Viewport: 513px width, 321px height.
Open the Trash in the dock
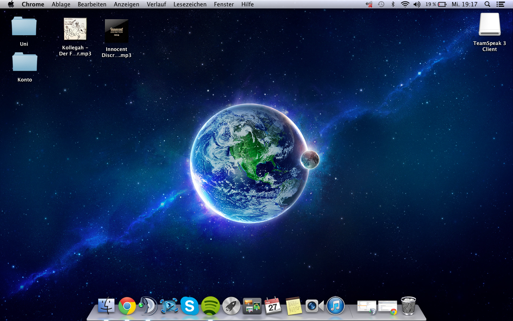pos(408,306)
